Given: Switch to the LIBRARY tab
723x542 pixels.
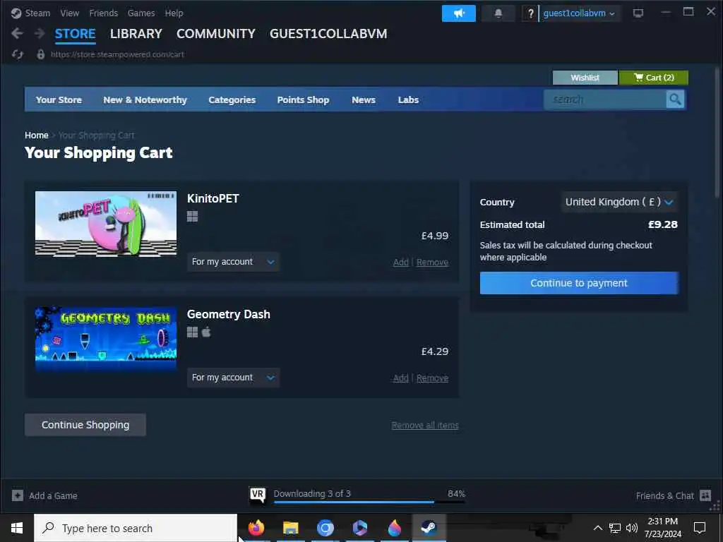Looking at the screenshot, I should [x=136, y=34].
